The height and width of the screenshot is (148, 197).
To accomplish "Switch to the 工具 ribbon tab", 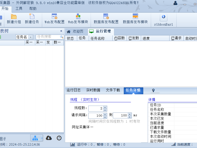I will 19,8.
